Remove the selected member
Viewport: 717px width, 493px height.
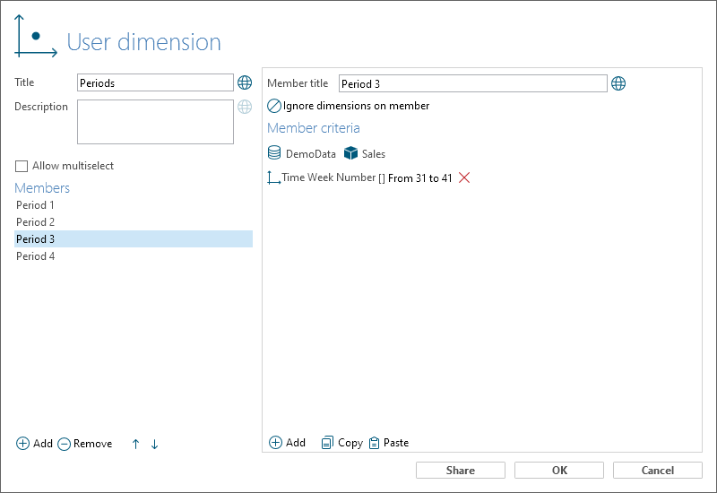click(x=84, y=444)
